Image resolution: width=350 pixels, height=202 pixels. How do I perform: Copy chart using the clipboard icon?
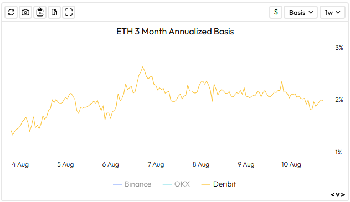click(40, 12)
